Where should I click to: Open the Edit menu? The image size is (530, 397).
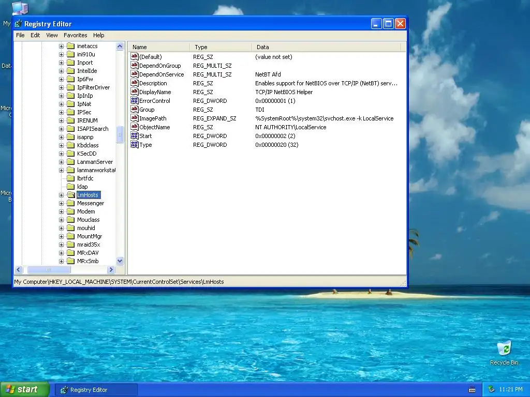pos(35,35)
